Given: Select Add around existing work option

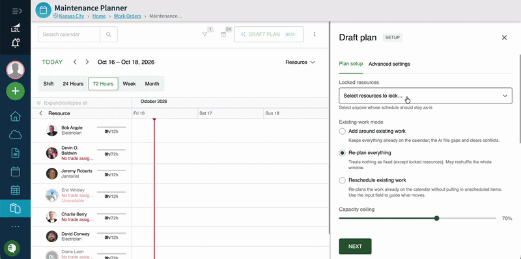Looking at the screenshot, I should coord(343,131).
